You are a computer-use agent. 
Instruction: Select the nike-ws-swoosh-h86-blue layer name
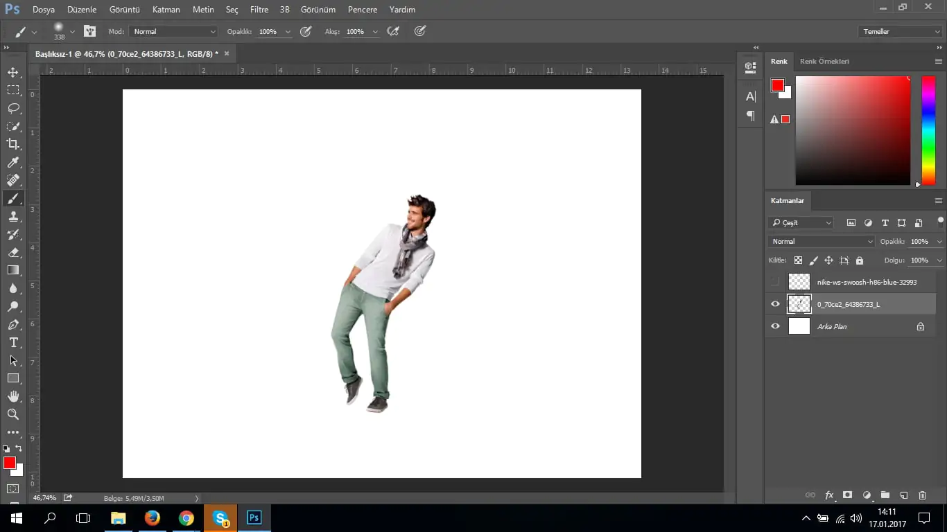[x=867, y=282]
